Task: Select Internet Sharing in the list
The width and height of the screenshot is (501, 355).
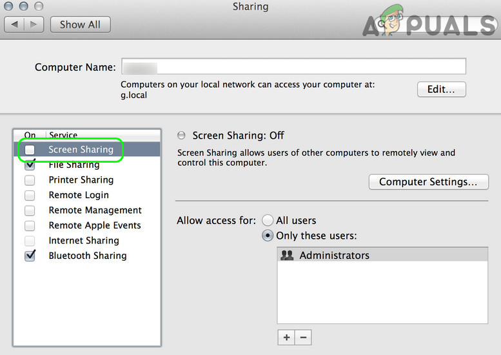Action: (x=84, y=241)
